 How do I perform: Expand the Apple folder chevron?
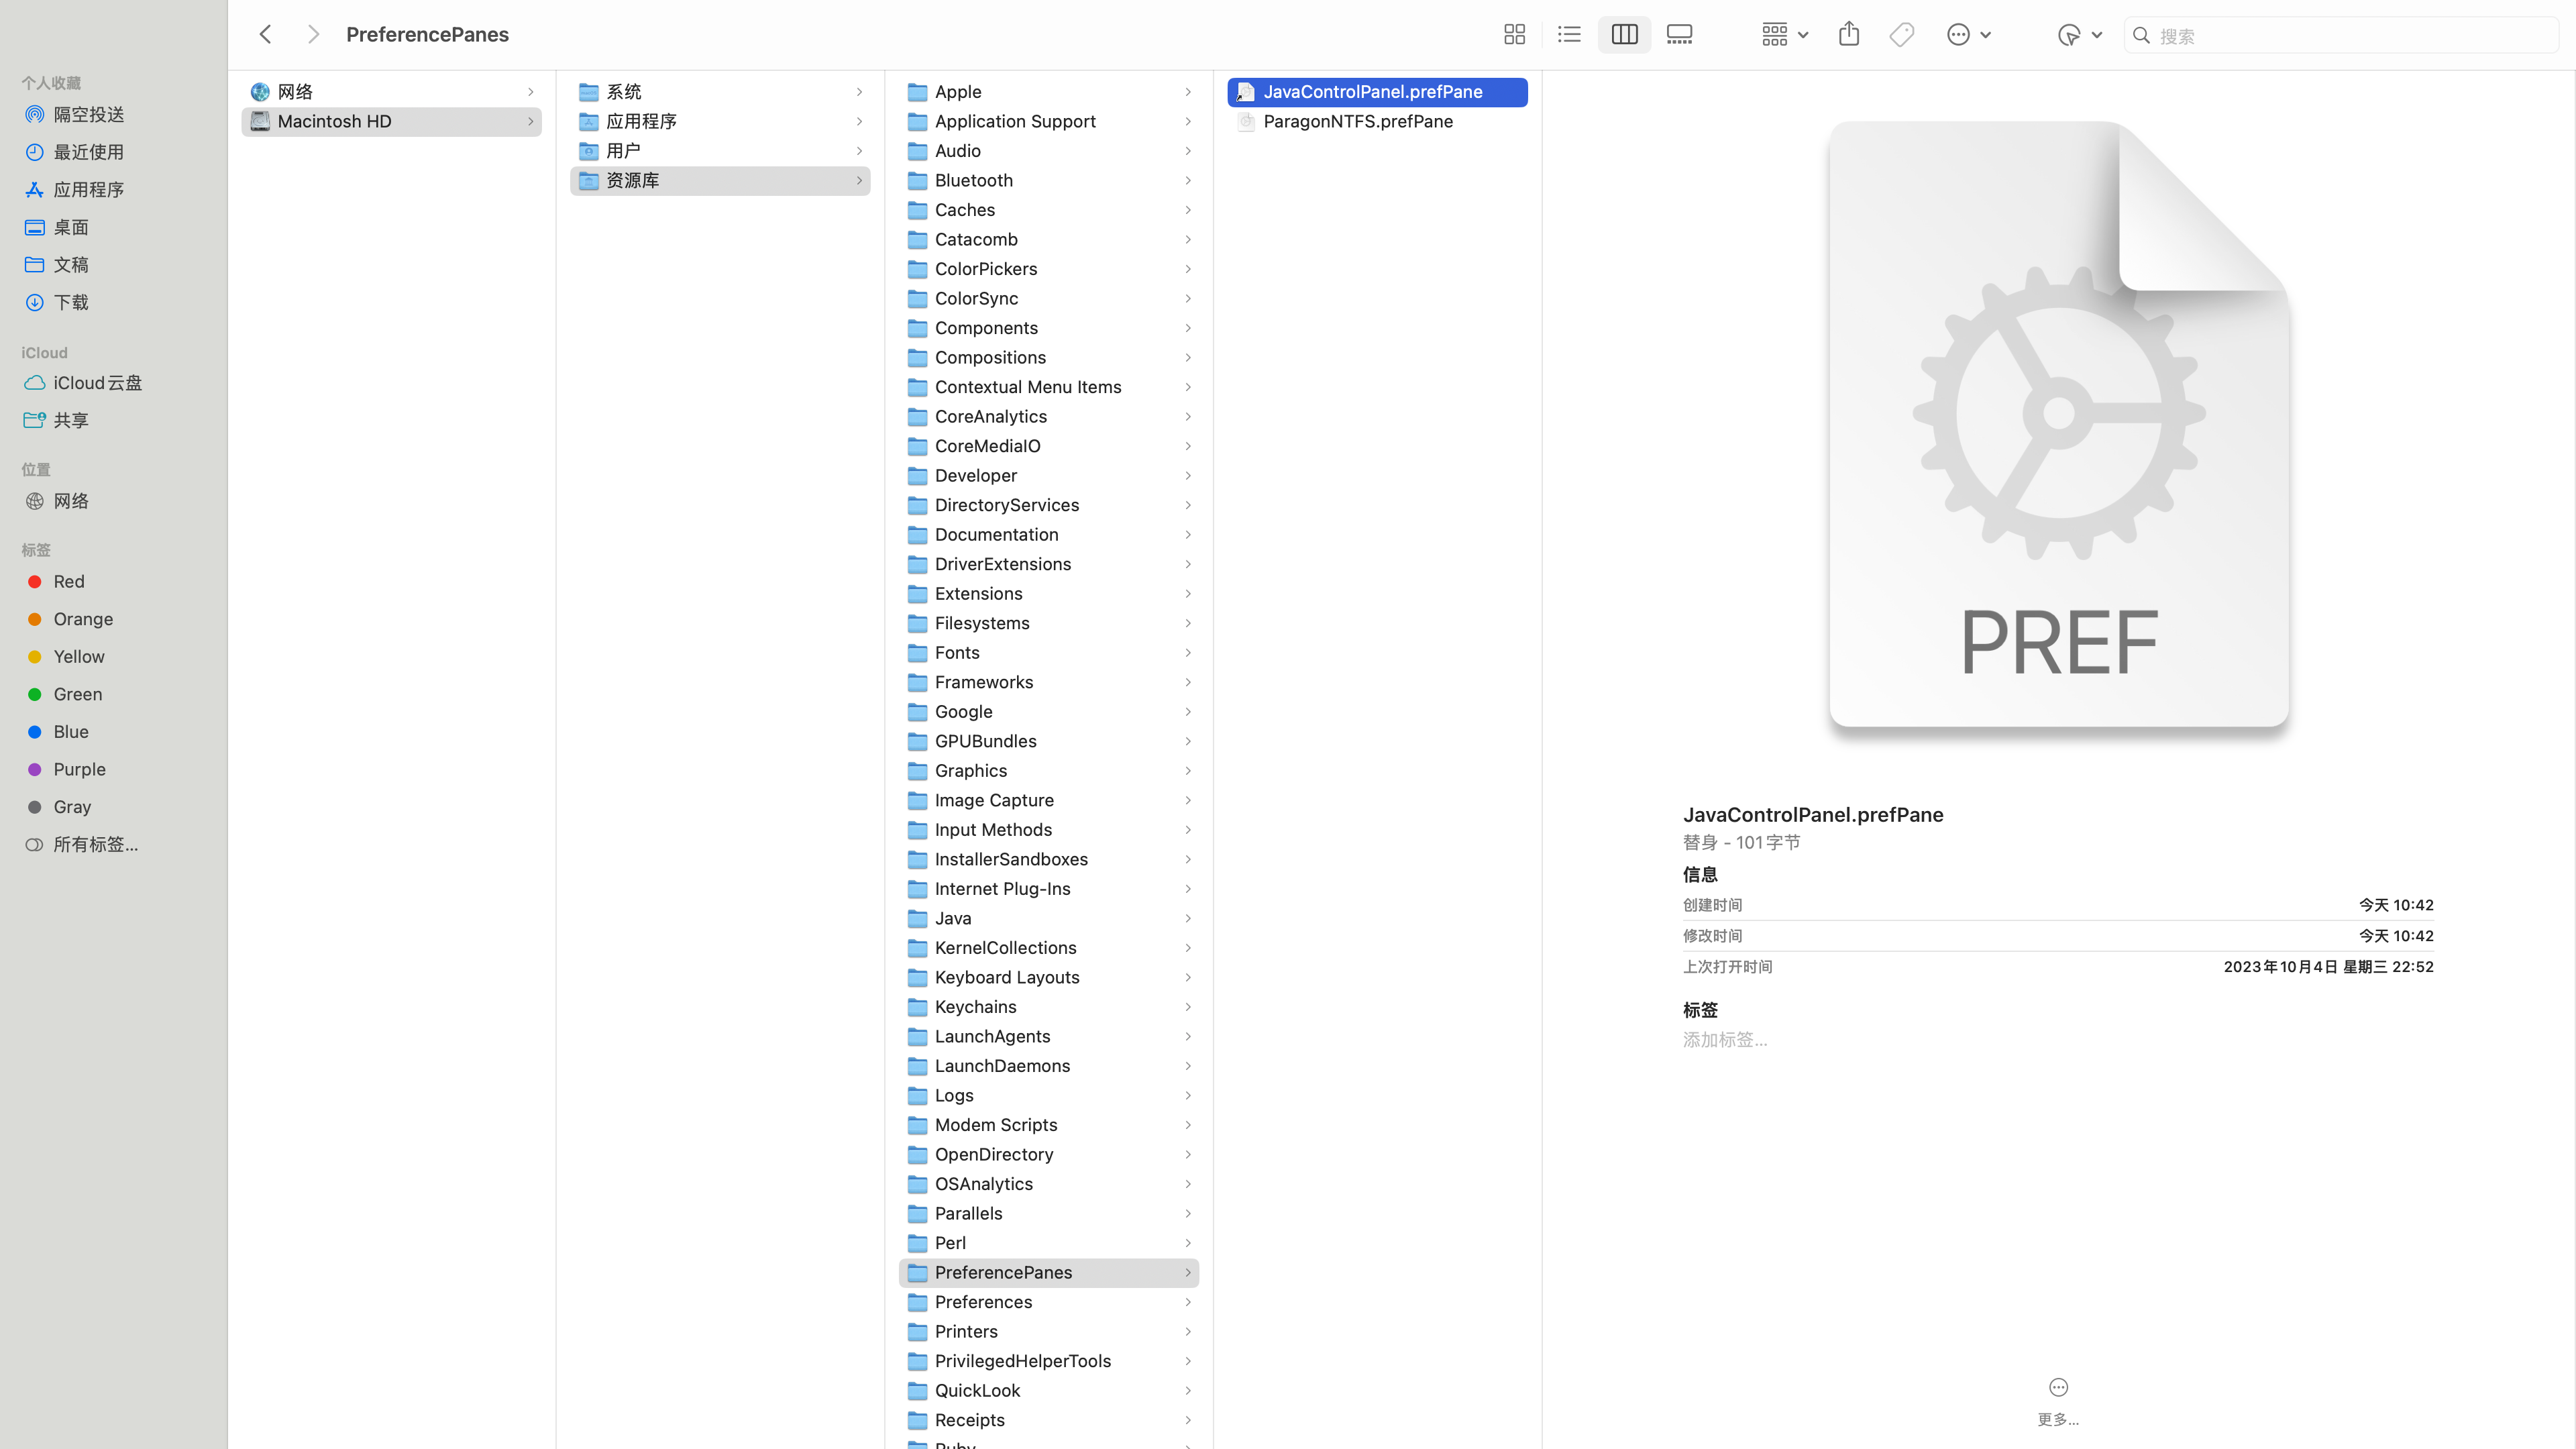(x=1188, y=92)
